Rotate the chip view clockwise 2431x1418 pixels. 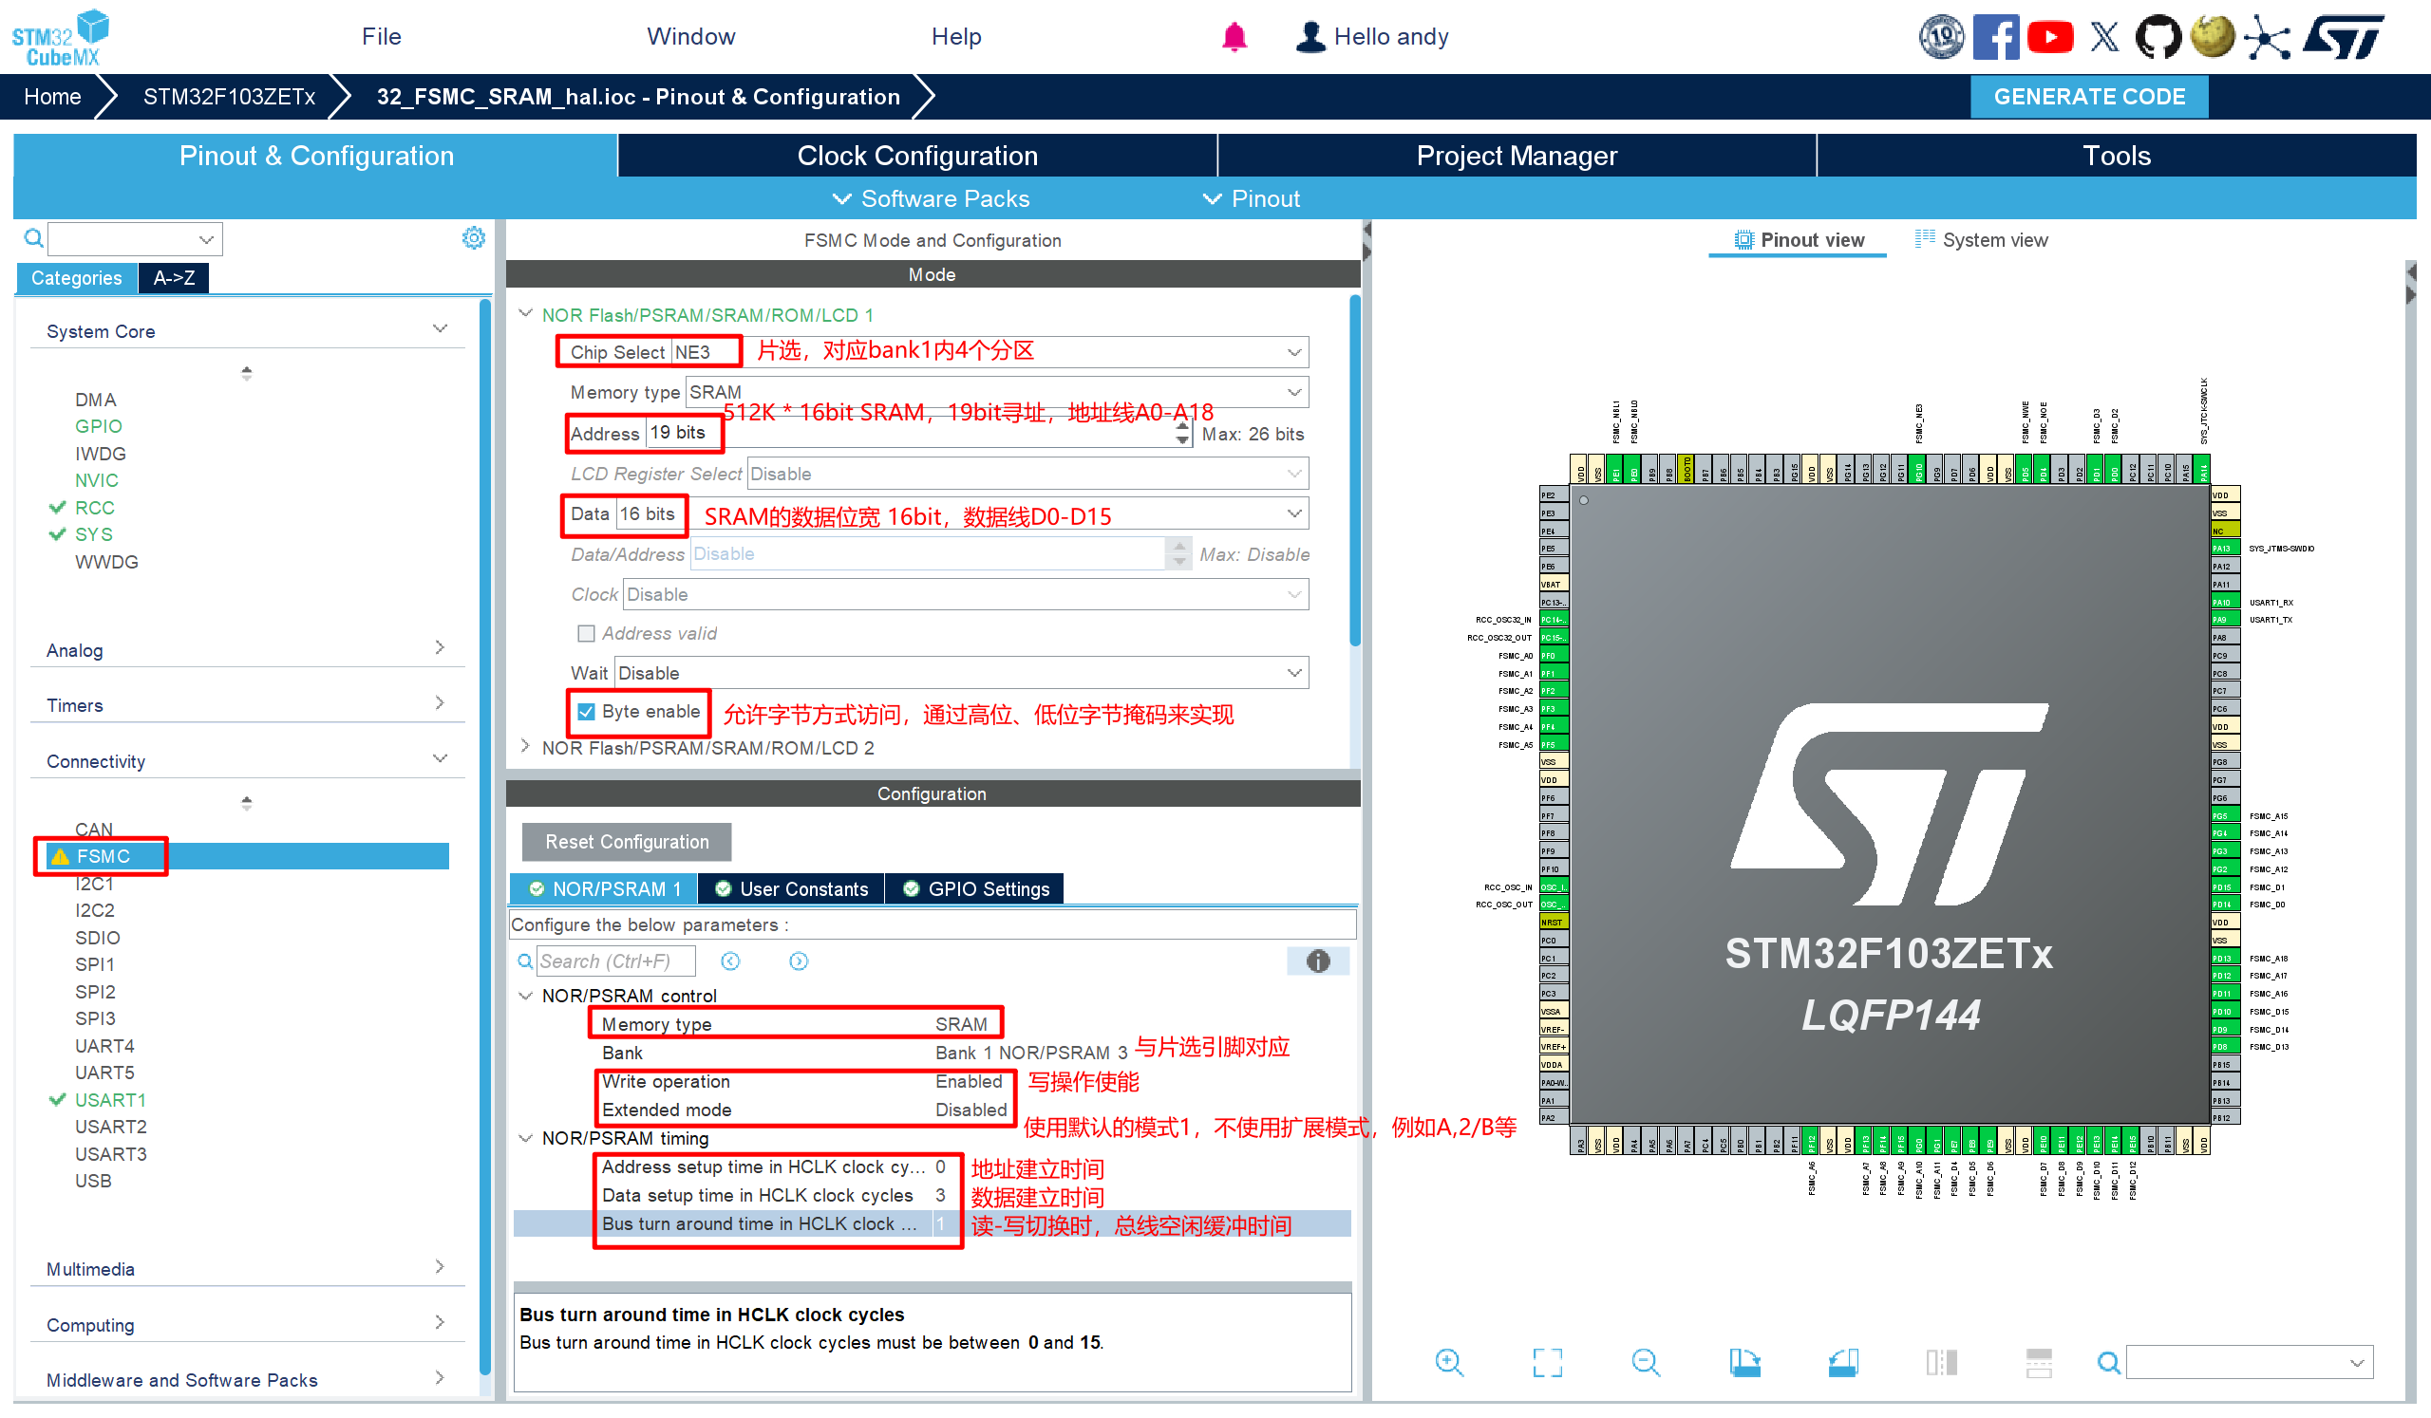pos(1744,1362)
